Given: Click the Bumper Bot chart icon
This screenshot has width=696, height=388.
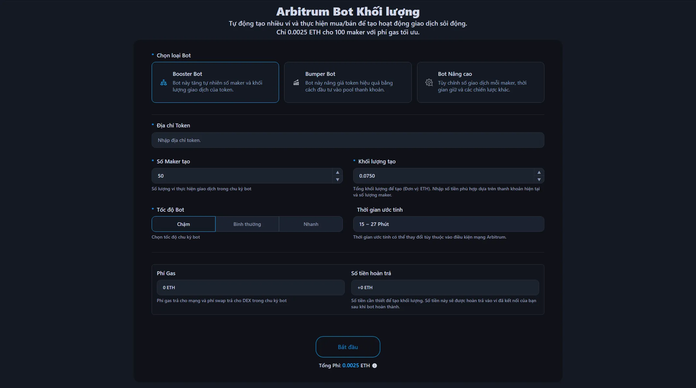Looking at the screenshot, I should click(296, 82).
